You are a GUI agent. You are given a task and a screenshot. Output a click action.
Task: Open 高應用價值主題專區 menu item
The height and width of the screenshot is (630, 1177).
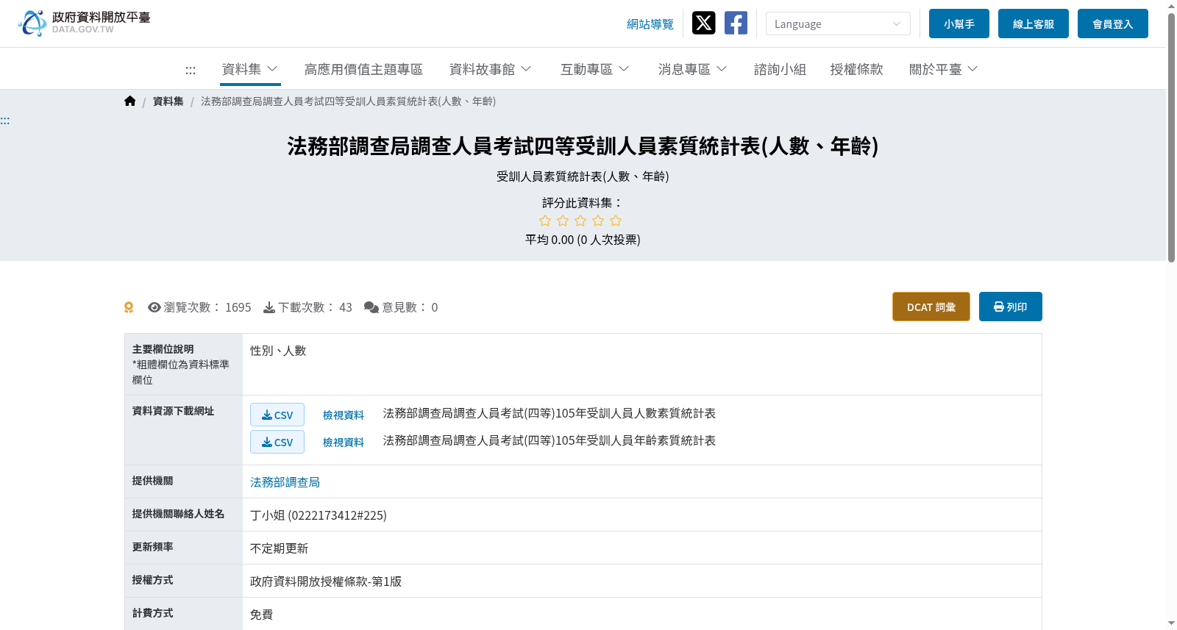pos(363,69)
